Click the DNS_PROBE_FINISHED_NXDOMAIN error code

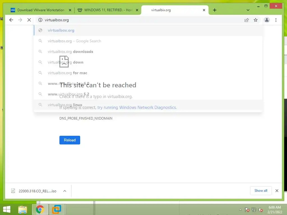tap(86, 118)
